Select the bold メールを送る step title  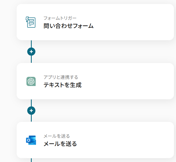pyautogui.click(x=60, y=144)
